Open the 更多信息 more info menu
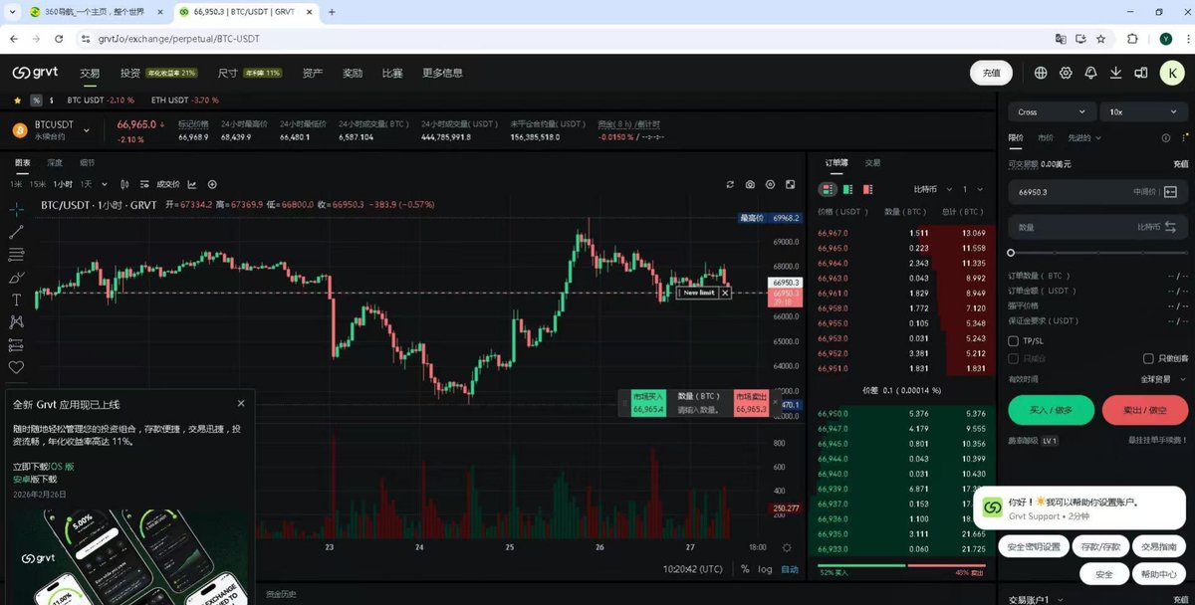1195x605 pixels. click(442, 73)
